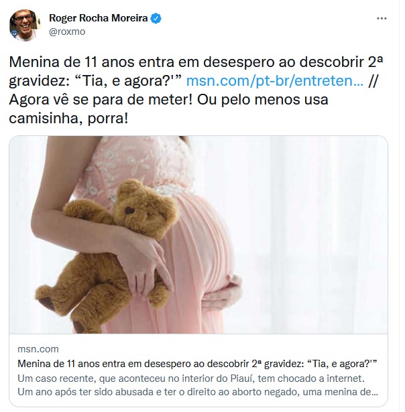Image resolution: width=405 pixels, height=412 pixels.
Task: Click the quoted text “Tia, e agora?'” in tweet
Action: point(129,81)
